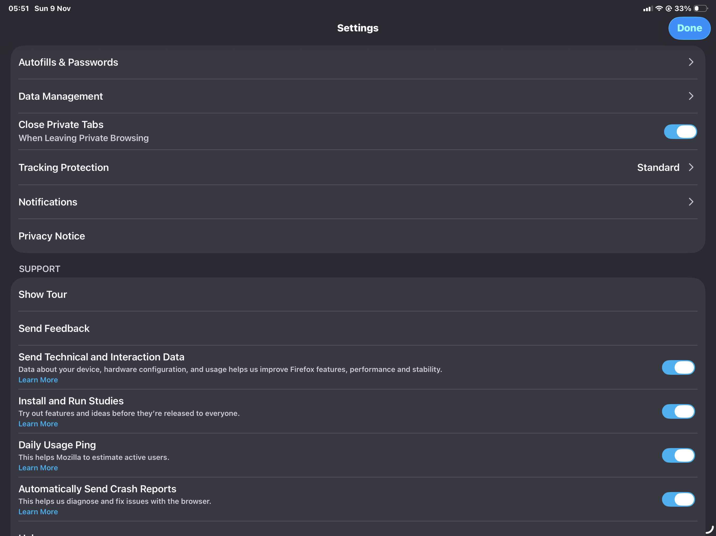Open Notifications settings chevron
716x536 pixels.
tap(691, 202)
